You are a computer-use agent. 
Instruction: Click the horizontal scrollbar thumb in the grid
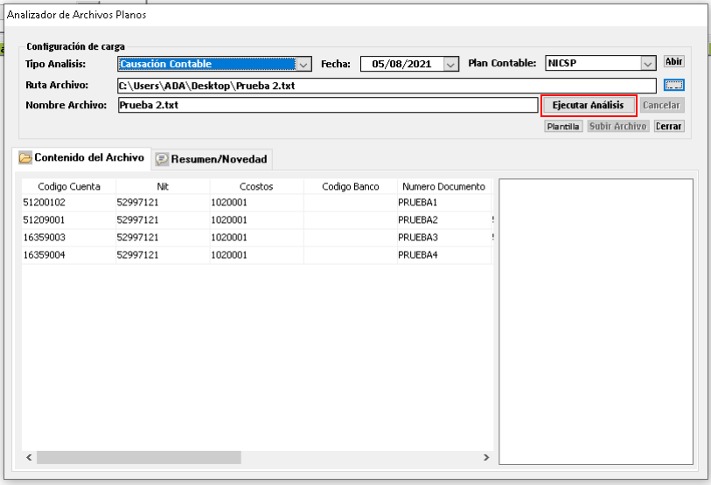(137, 457)
